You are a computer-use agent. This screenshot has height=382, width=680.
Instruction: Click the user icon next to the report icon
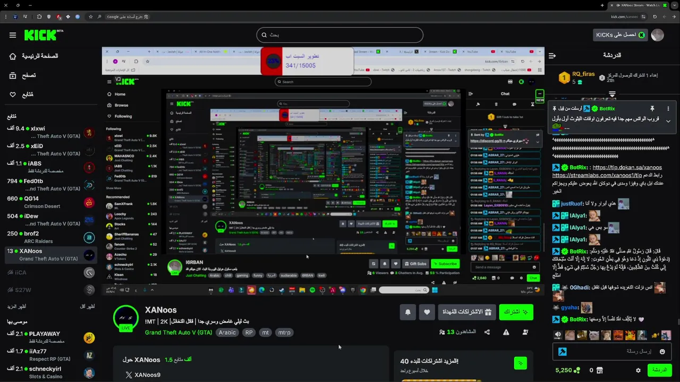click(525, 332)
